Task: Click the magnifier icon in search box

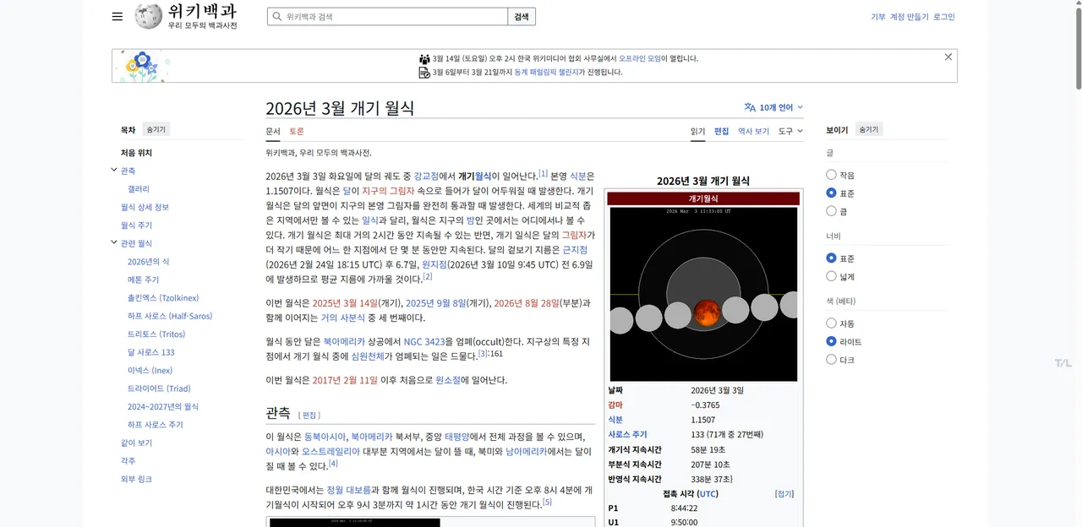Action: pos(276,17)
